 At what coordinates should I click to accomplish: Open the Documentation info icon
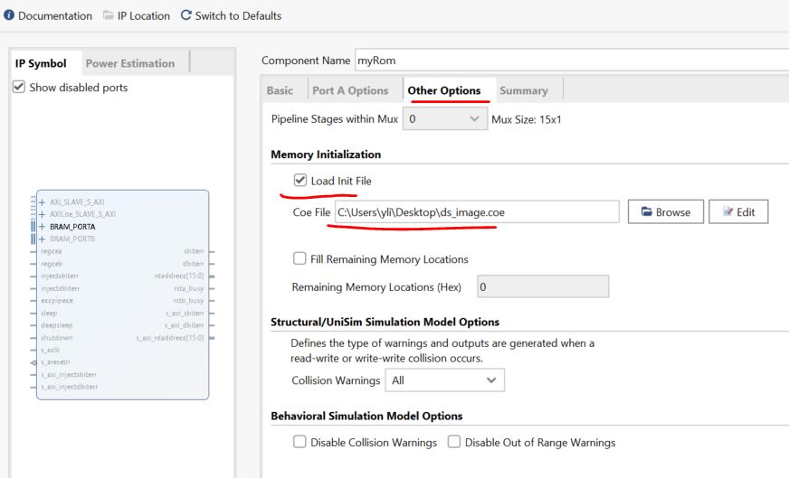point(8,15)
